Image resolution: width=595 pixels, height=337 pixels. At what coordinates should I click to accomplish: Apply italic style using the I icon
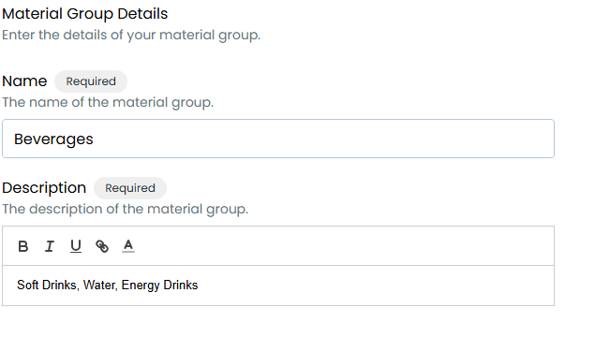coord(50,246)
